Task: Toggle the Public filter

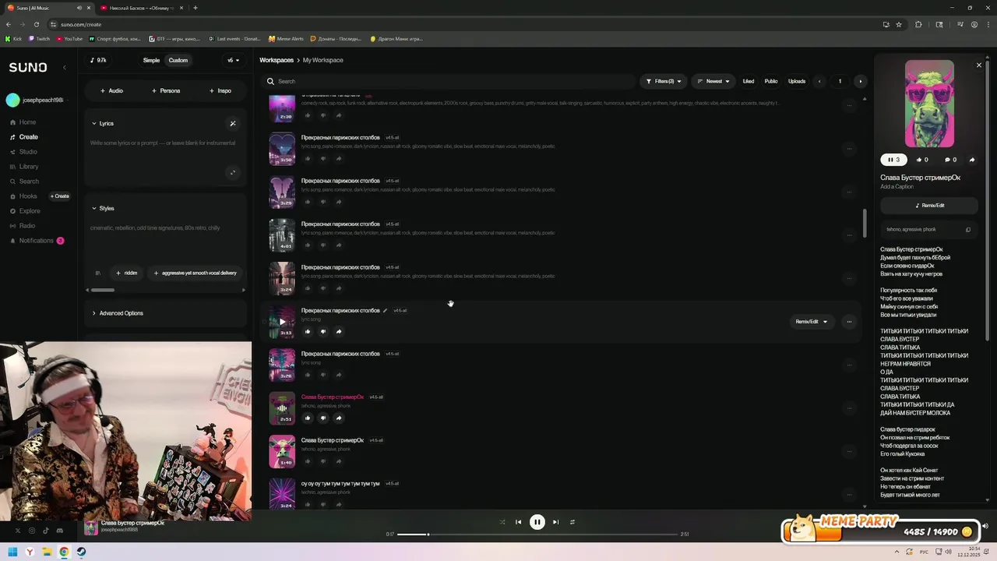Action: 771,81
